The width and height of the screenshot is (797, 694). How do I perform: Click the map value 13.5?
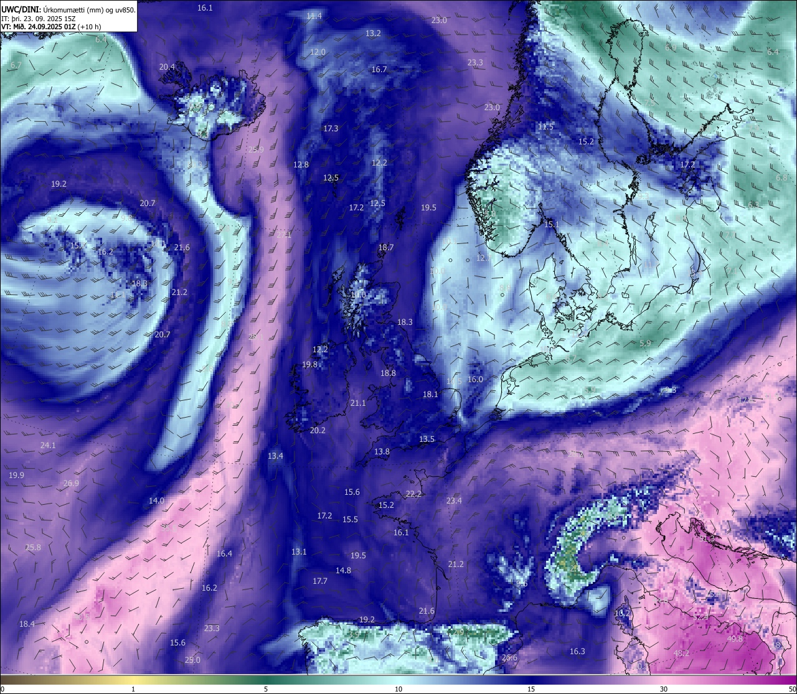pyautogui.click(x=427, y=439)
